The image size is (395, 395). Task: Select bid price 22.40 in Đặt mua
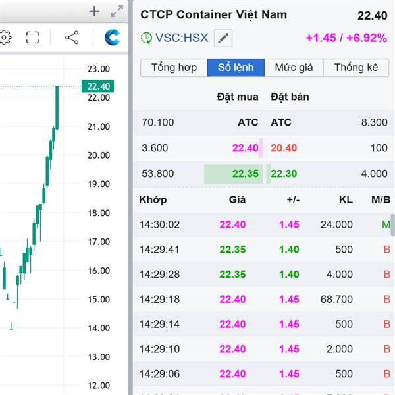pyautogui.click(x=246, y=148)
